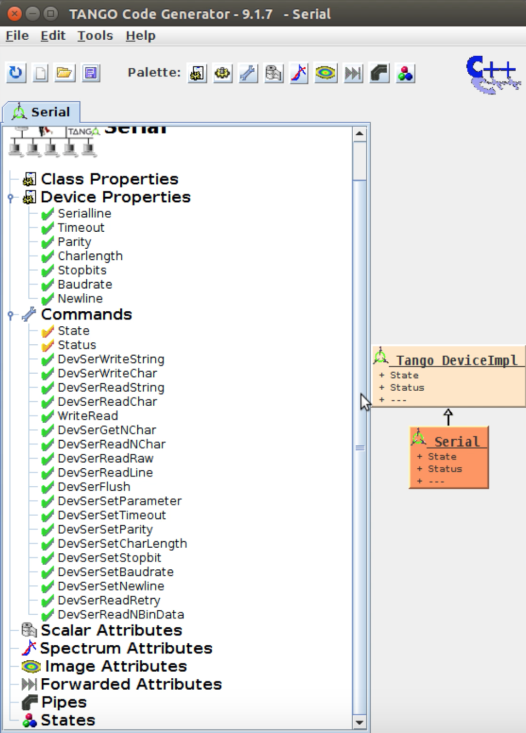Click the vertical scrollbar thumb of the tree
Viewport: 526px width, 733px height.
[359, 448]
